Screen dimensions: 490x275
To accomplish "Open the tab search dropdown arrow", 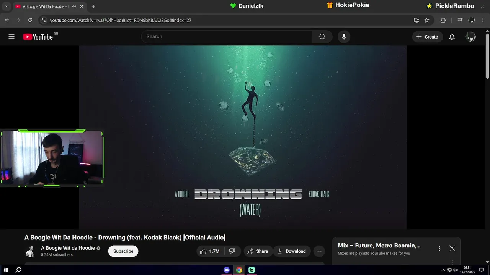I will pyautogui.click(x=7, y=6).
